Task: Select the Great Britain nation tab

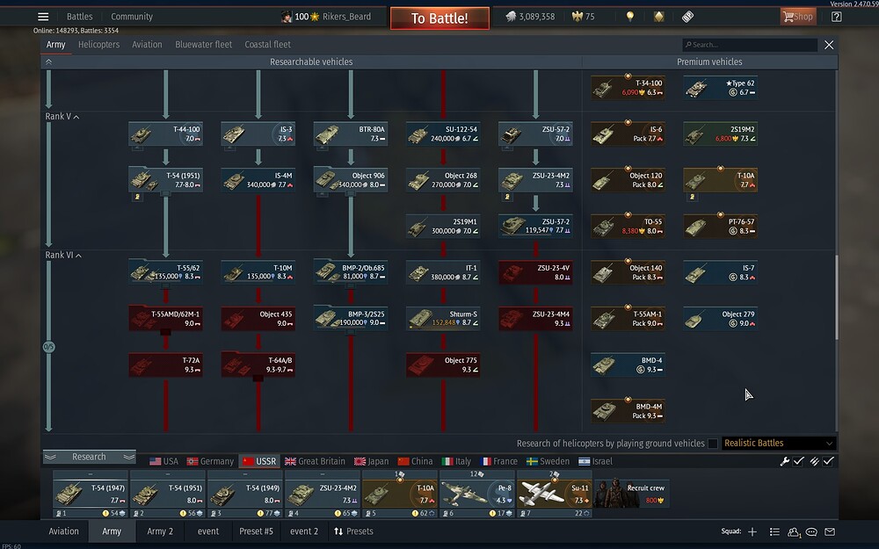Action: click(315, 461)
